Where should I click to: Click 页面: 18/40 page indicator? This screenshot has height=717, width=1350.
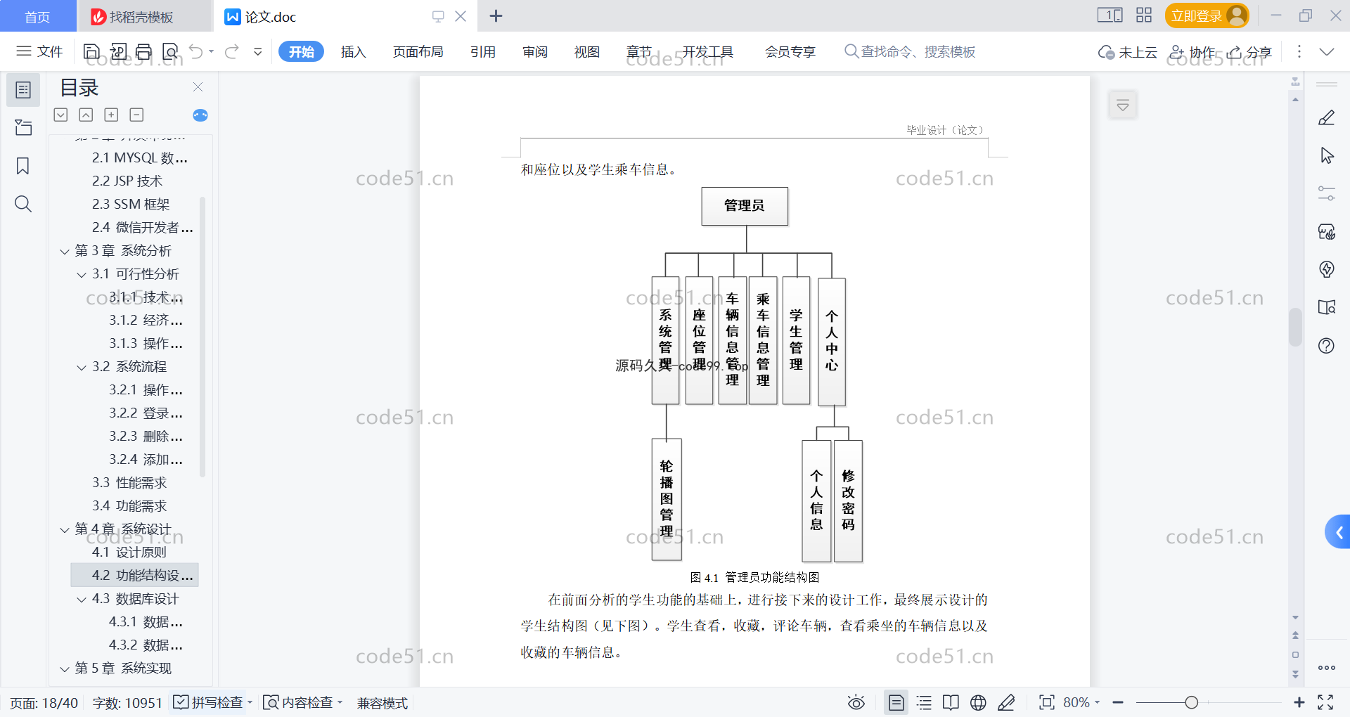tap(44, 703)
